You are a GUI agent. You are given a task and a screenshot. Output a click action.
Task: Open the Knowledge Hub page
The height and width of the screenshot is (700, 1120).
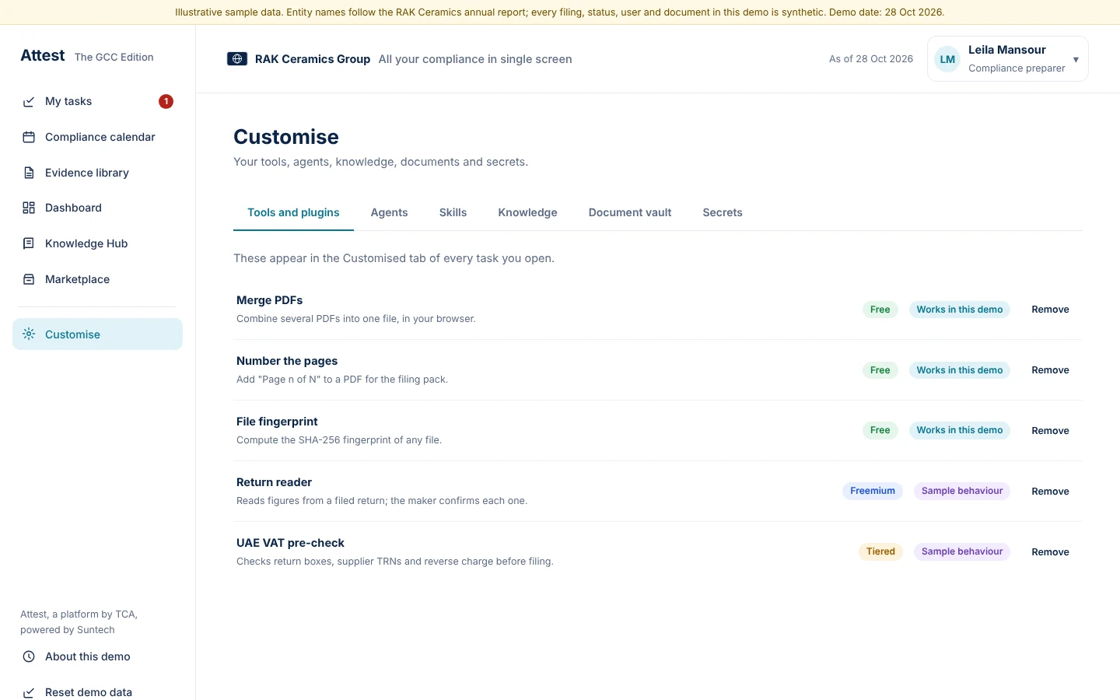[x=97, y=243]
